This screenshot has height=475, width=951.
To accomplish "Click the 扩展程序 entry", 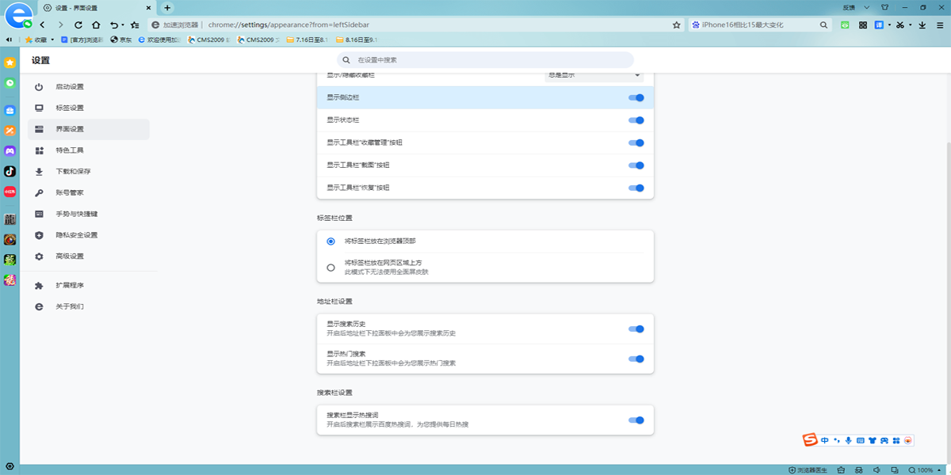I will point(71,285).
